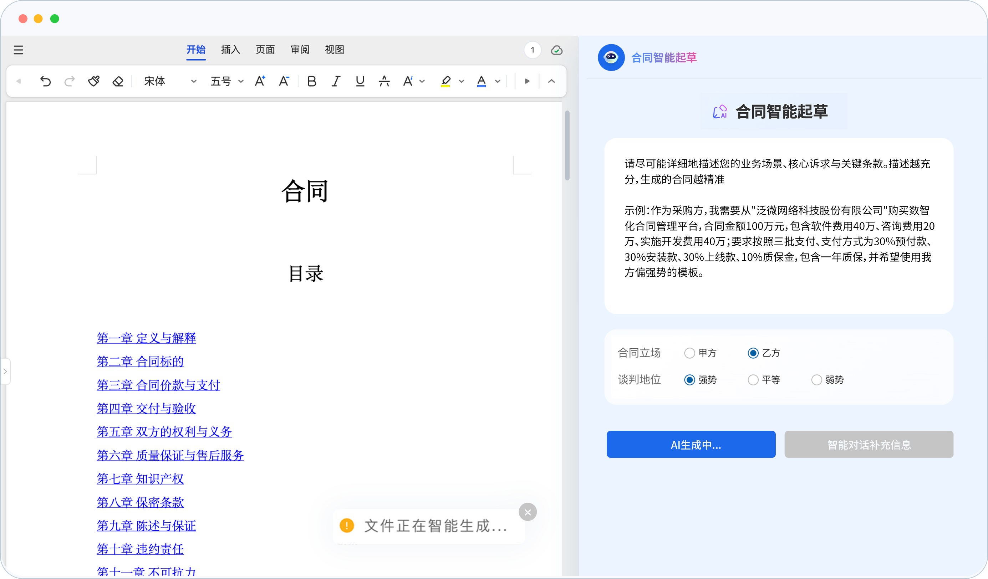Expand the left side panel arrow

5,371
